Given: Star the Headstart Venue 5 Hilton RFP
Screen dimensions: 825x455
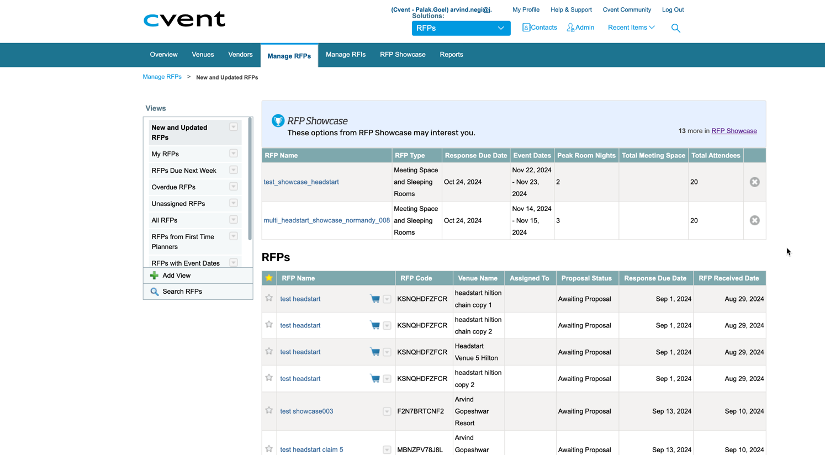Looking at the screenshot, I should click(269, 351).
